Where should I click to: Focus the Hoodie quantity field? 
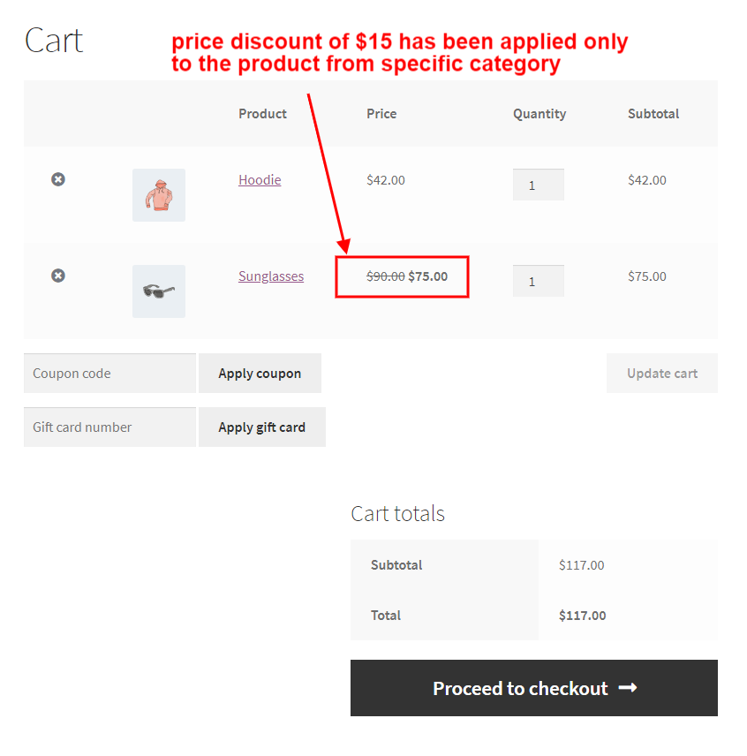tap(539, 185)
